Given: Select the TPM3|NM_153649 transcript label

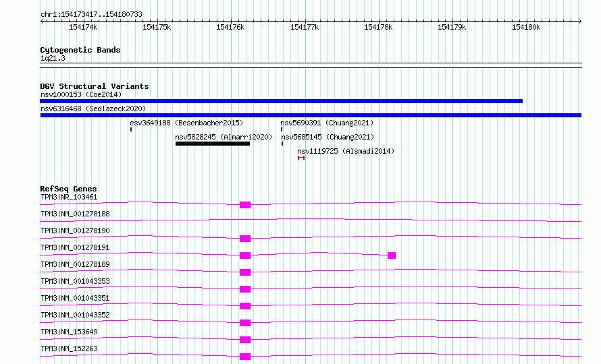Looking at the screenshot, I should click(x=69, y=332).
